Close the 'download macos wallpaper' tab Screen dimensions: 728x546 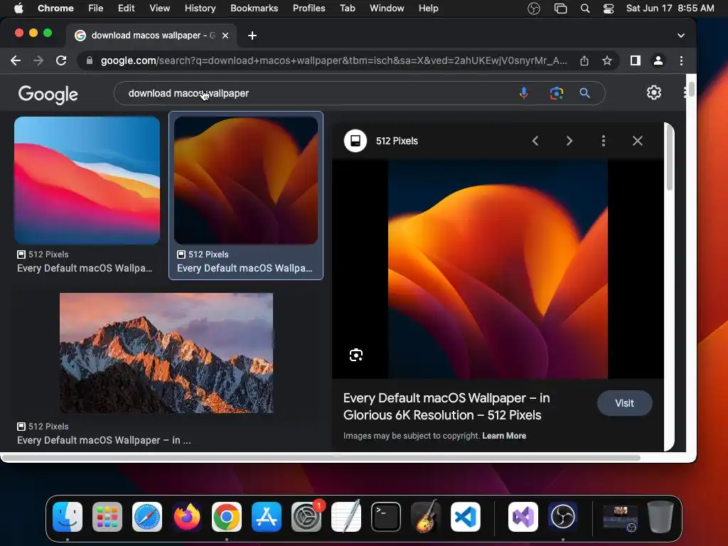click(225, 36)
